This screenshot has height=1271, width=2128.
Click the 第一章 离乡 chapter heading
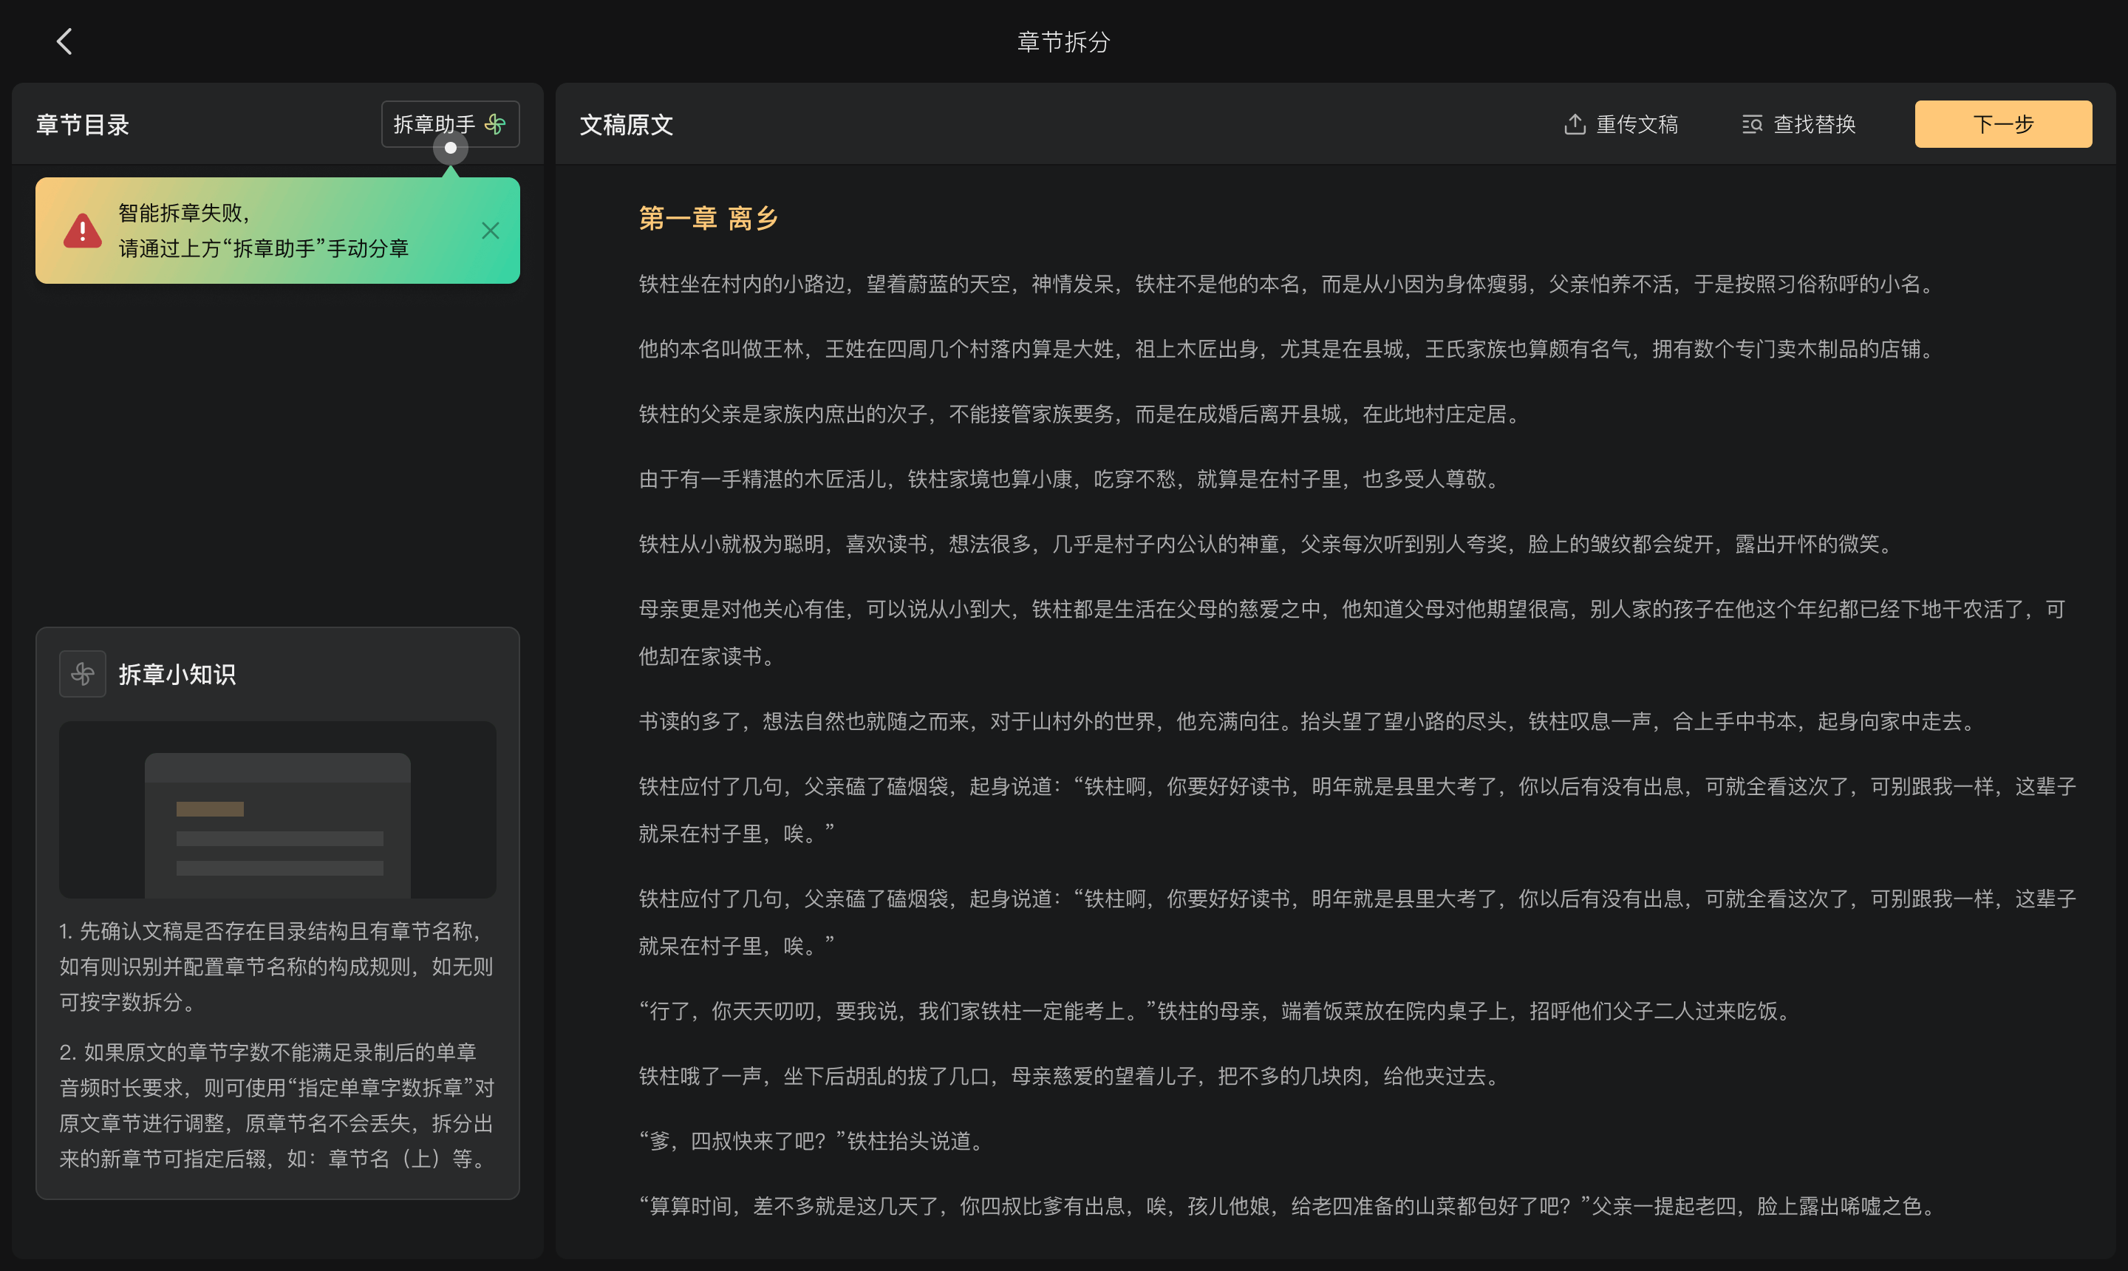(x=708, y=219)
